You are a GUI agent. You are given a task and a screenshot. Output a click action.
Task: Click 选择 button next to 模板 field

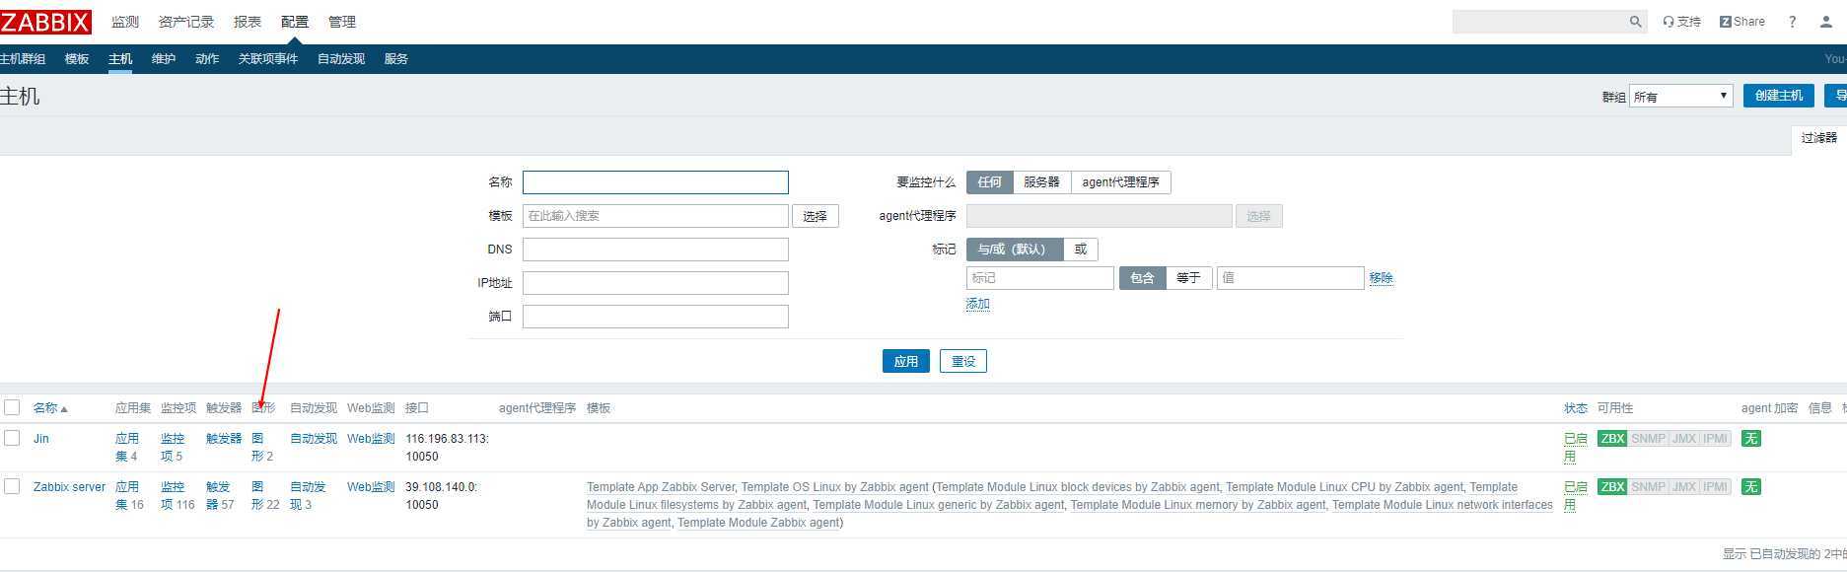pyautogui.click(x=816, y=216)
